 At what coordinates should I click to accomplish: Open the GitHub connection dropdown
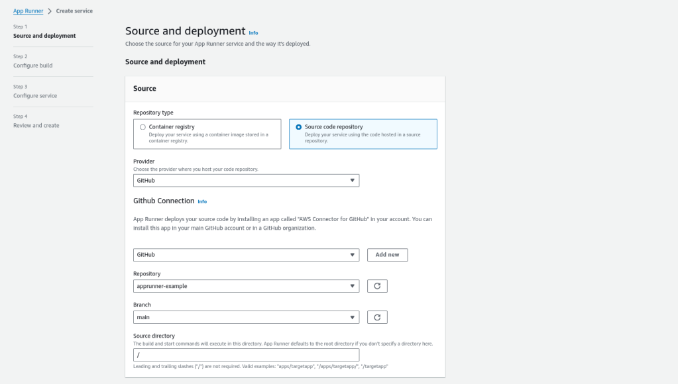pos(246,255)
